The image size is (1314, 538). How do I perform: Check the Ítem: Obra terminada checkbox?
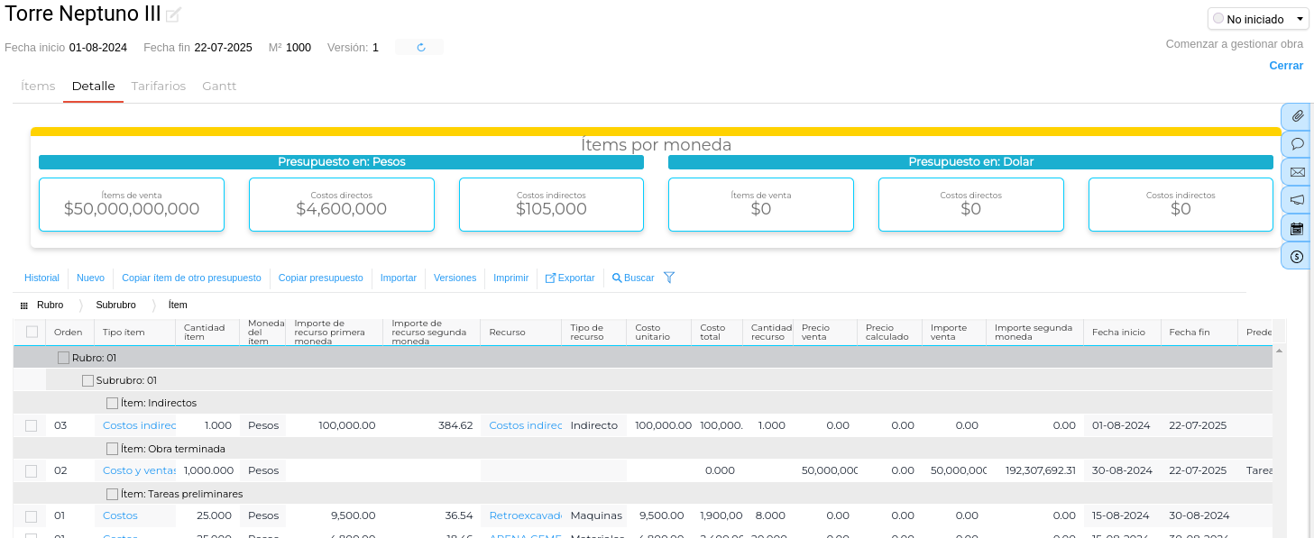[x=112, y=449]
